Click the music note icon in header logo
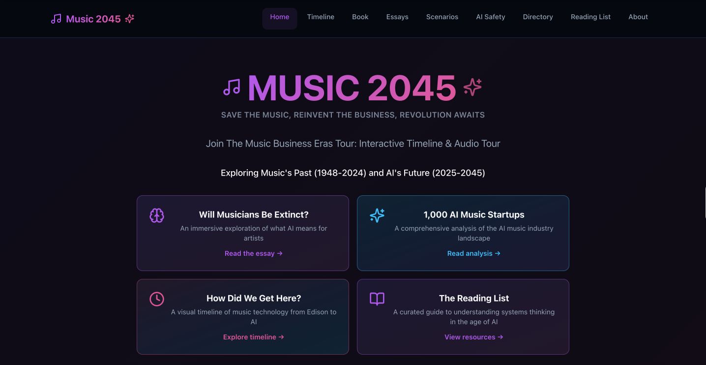This screenshot has width=706, height=365. (x=57, y=19)
